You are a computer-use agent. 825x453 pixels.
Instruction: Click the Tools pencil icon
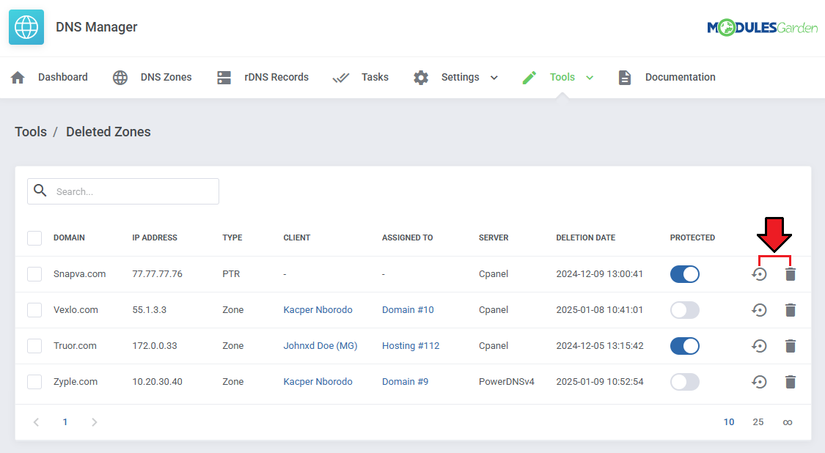point(529,78)
